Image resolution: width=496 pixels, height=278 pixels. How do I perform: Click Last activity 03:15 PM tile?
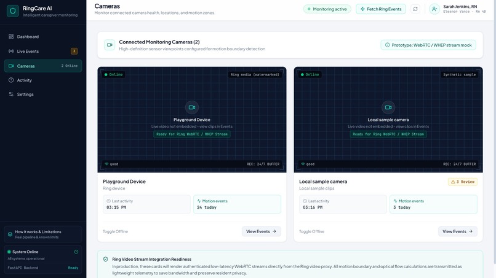(x=147, y=204)
